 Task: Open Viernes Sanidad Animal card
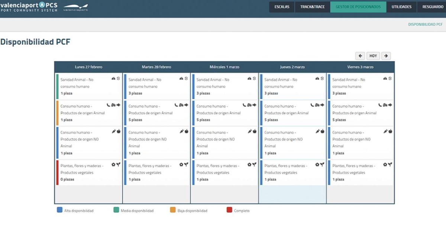click(x=361, y=86)
